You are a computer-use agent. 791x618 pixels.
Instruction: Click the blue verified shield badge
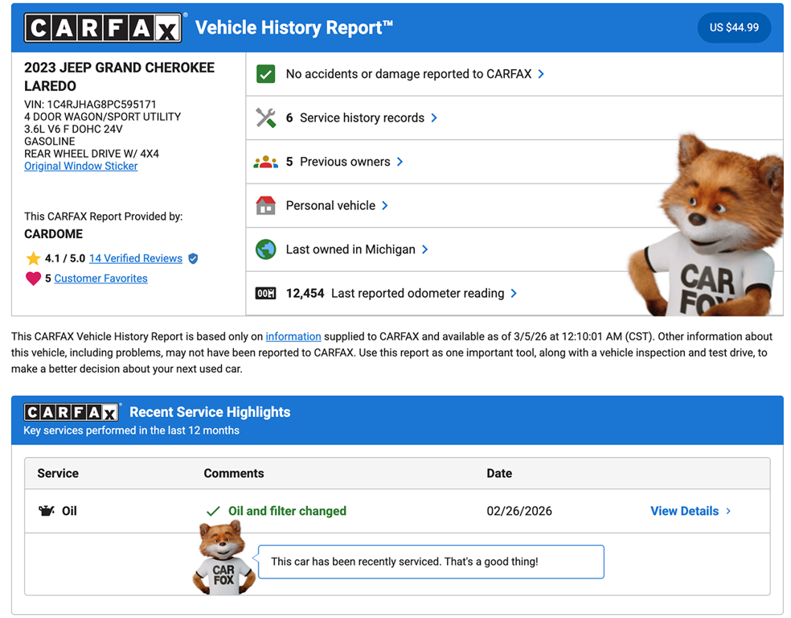point(192,258)
